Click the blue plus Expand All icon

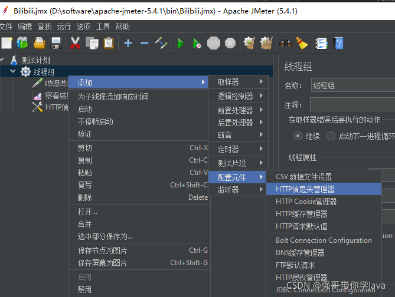click(128, 43)
